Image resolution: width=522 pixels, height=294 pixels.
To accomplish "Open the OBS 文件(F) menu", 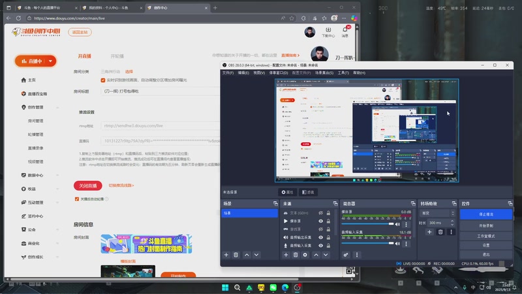I will [x=228, y=73].
